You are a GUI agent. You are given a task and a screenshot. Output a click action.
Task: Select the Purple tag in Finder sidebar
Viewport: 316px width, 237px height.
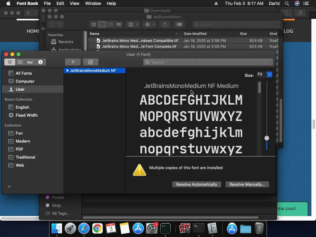[58, 197]
